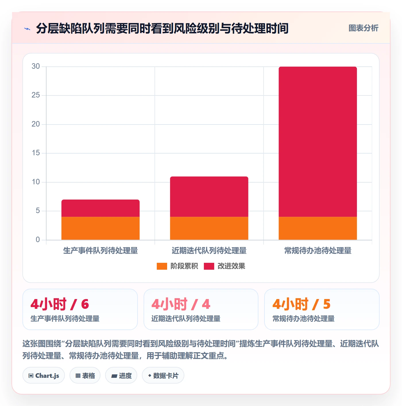Select the 数据卡片 tag chip
Viewport: 402px width, 406px height.
point(163,376)
